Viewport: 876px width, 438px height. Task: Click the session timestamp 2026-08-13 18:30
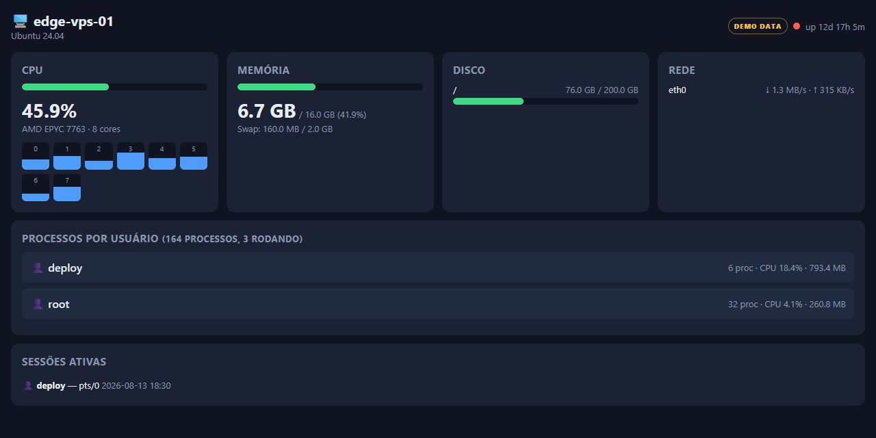pos(136,385)
